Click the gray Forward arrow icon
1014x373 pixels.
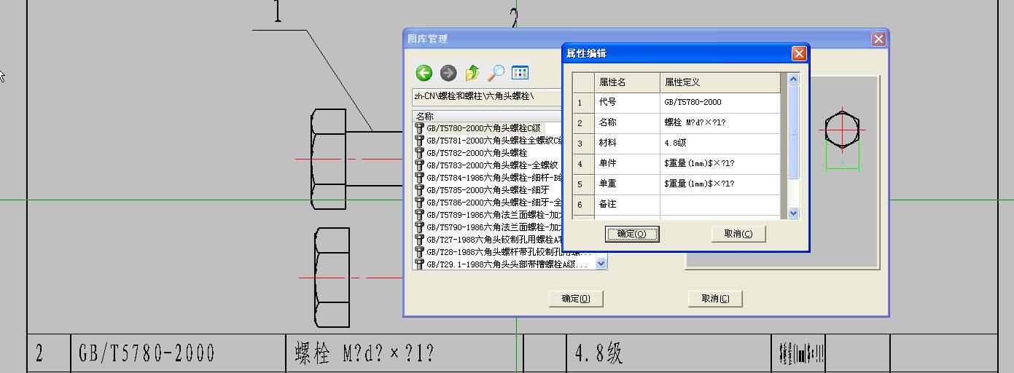[448, 73]
